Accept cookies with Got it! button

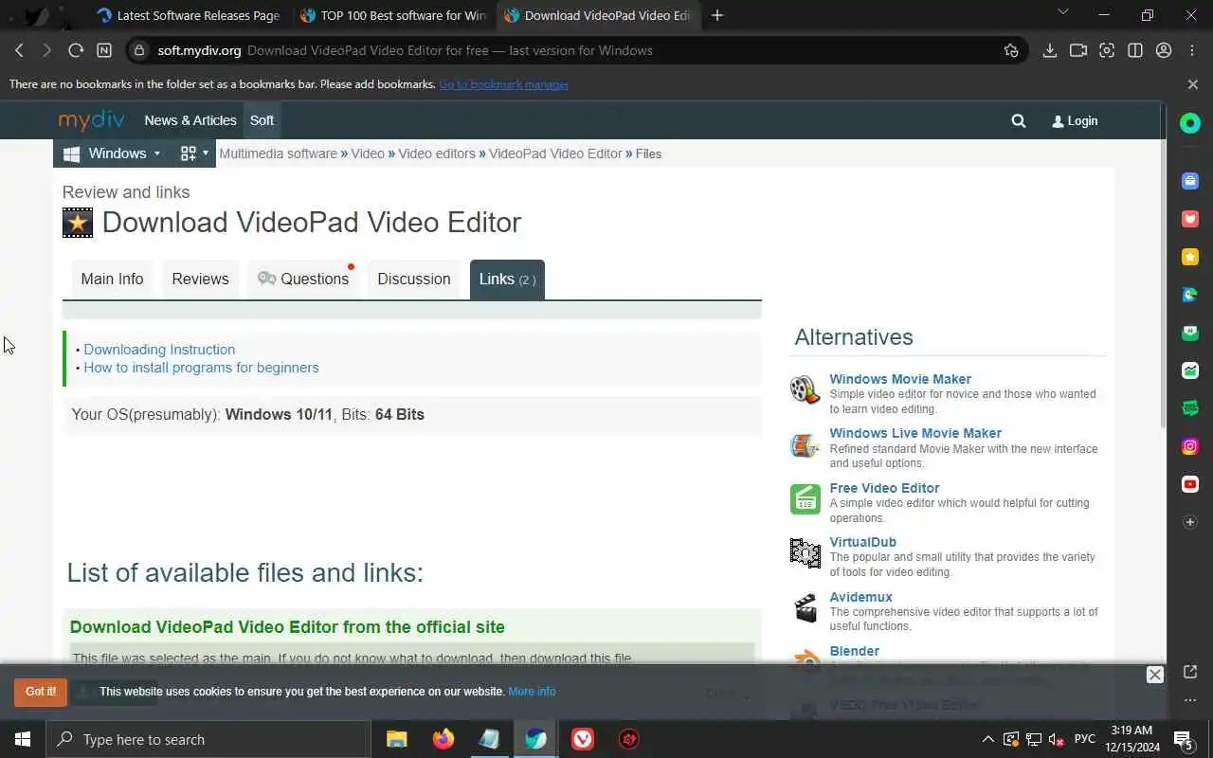(x=41, y=692)
